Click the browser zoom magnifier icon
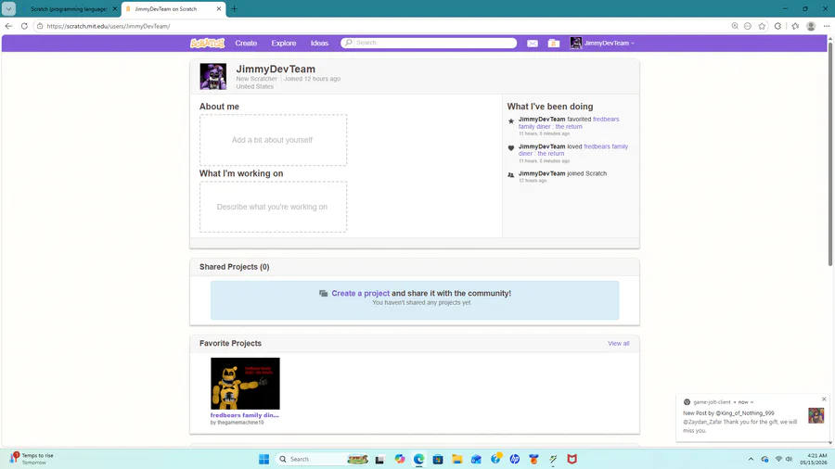This screenshot has height=469, width=835. [735, 26]
